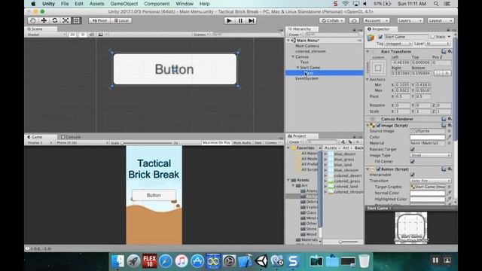Pick Normal Color with eyedropper icon
This screenshot has width=482, height=271.
coord(449,193)
